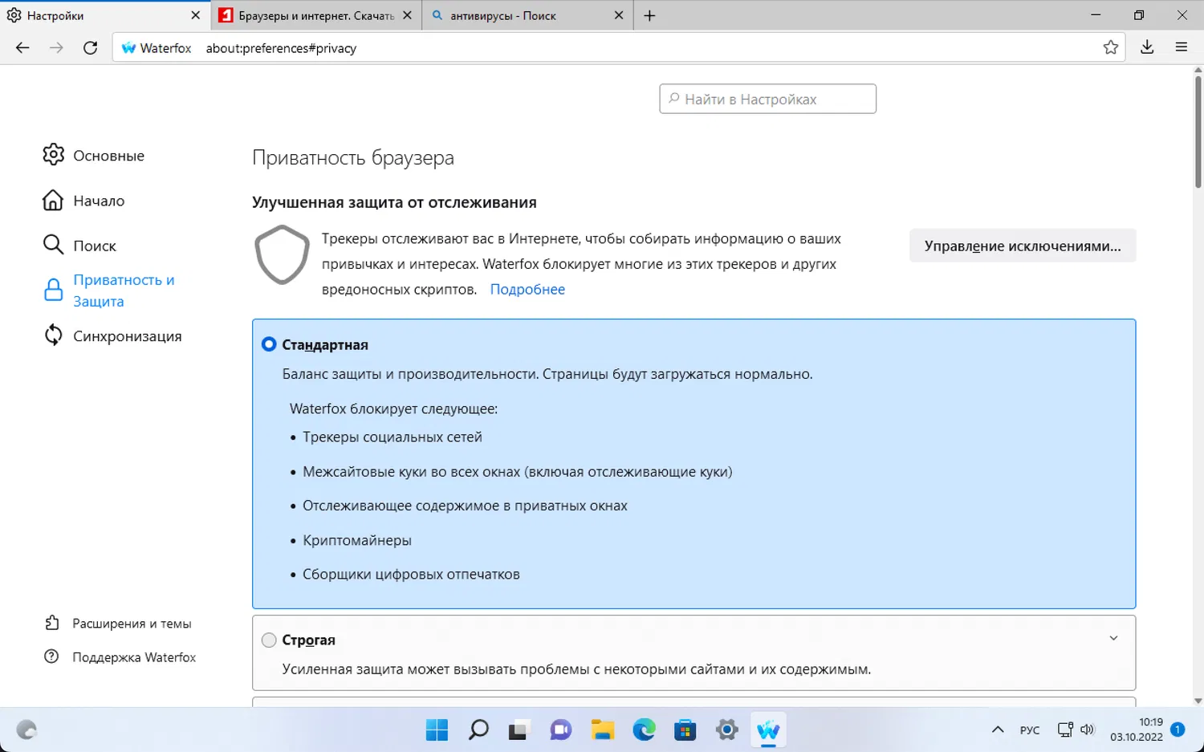The height and width of the screenshot is (752, 1204).
Task: Open the Основные settings section
Action: (94, 155)
